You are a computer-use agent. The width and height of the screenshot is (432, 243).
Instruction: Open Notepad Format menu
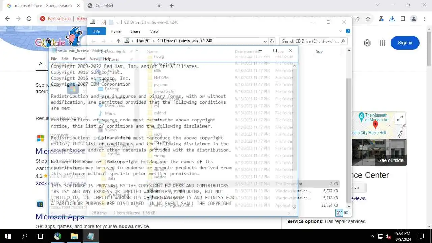(79, 59)
